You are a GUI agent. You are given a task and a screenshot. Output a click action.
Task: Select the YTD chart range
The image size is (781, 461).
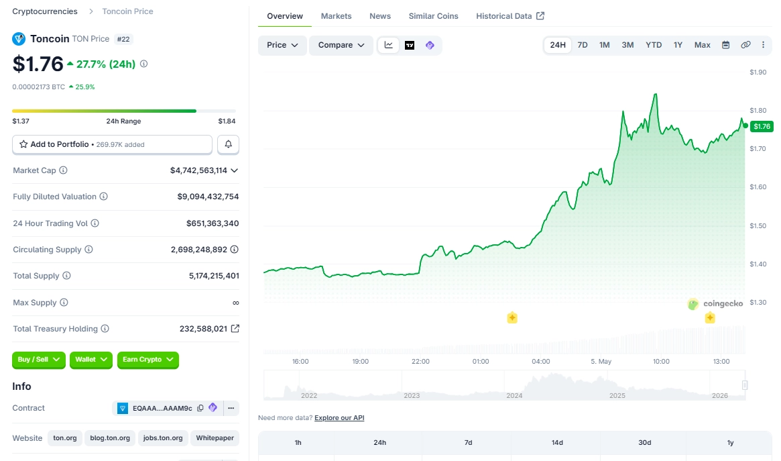(654, 45)
